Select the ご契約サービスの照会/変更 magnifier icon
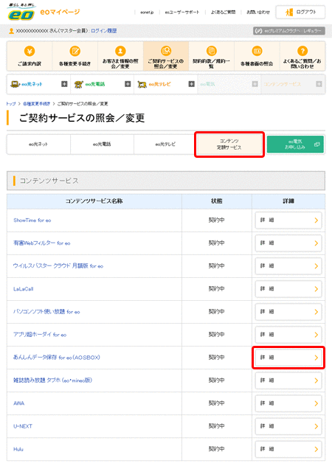The width and height of the screenshot is (332, 466). [x=166, y=51]
